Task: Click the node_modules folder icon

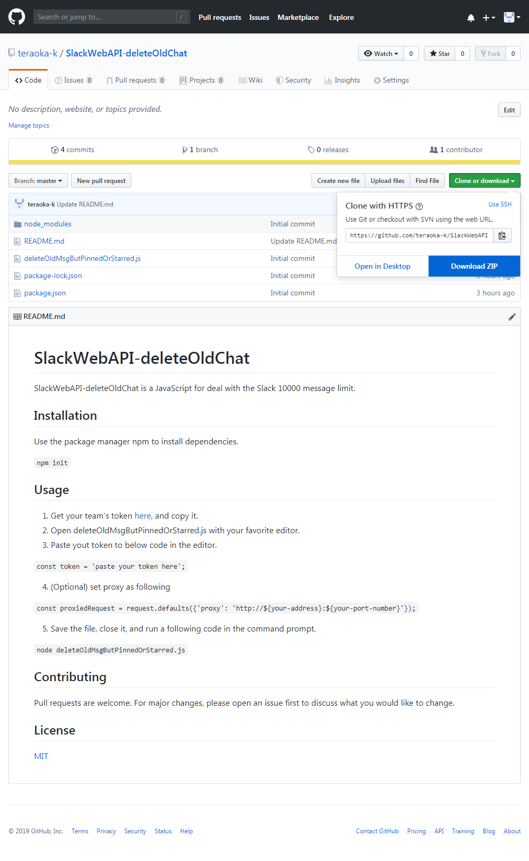Action: tap(17, 224)
